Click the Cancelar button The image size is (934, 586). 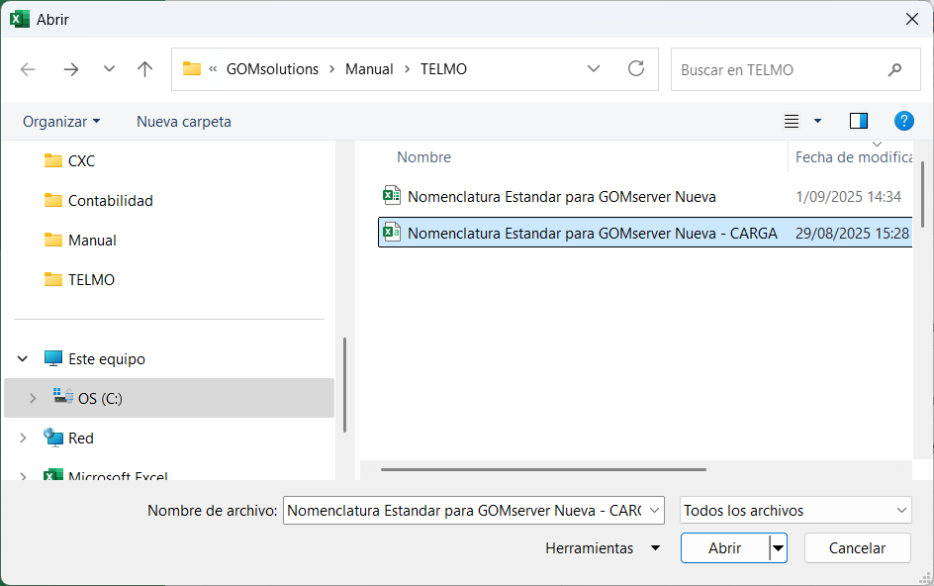tap(857, 547)
